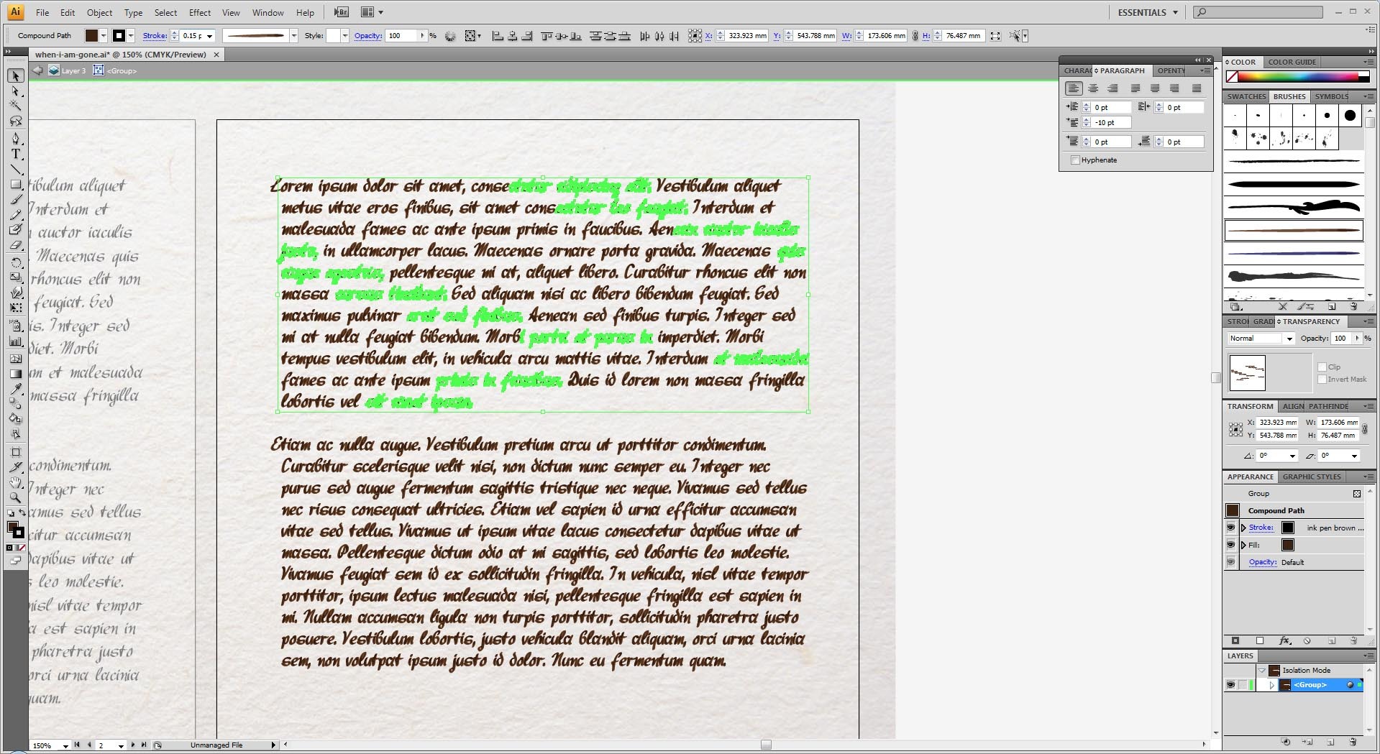Image resolution: width=1380 pixels, height=754 pixels.
Task: Click Add New Effect fx button
Action: point(1284,640)
